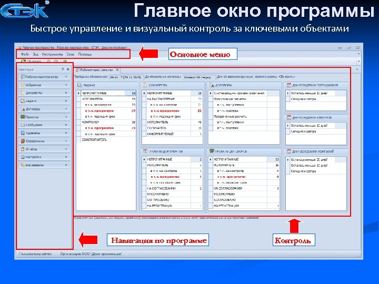Expand the Все разделы navigation chevron

(x=66, y=165)
